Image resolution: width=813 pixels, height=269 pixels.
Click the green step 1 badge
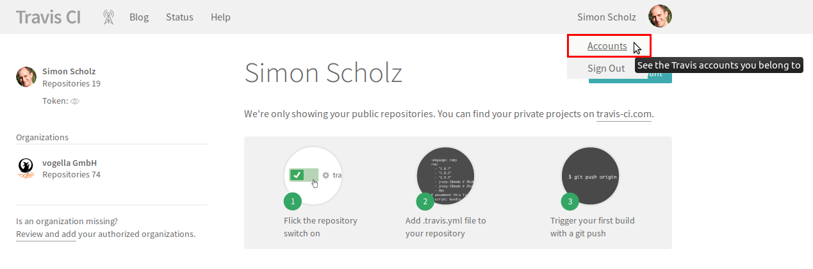pos(293,202)
